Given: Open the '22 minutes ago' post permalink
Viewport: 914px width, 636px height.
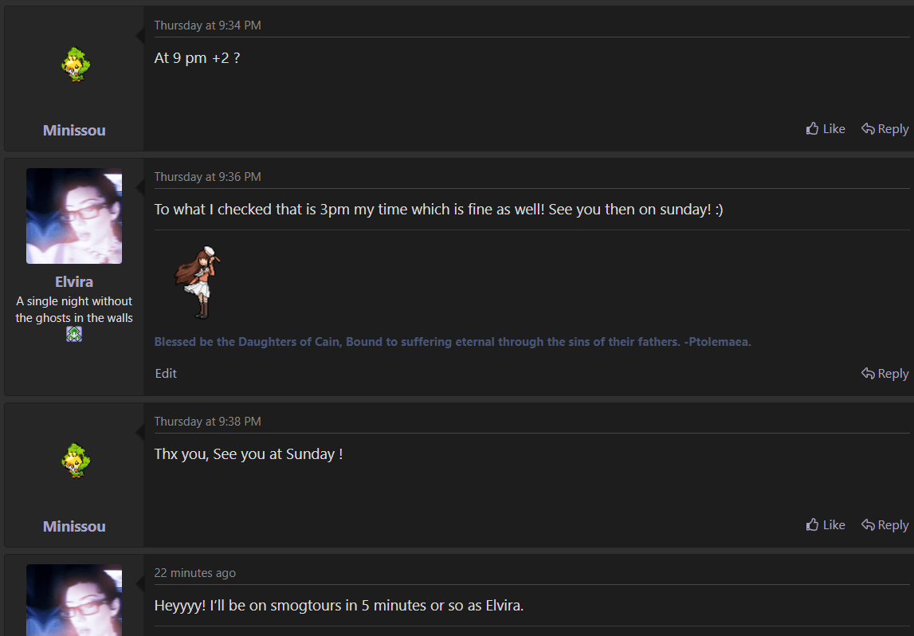Looking at the screenshot, I should 195,573.
